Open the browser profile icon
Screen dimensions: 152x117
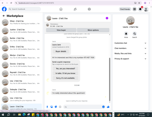click(145, 3)
